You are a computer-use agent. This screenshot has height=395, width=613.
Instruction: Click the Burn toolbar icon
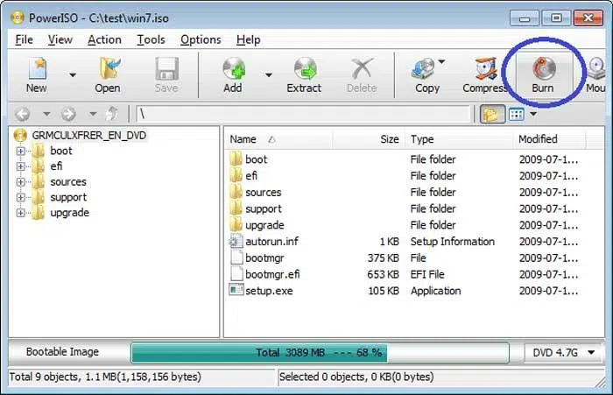coord(543,75)
